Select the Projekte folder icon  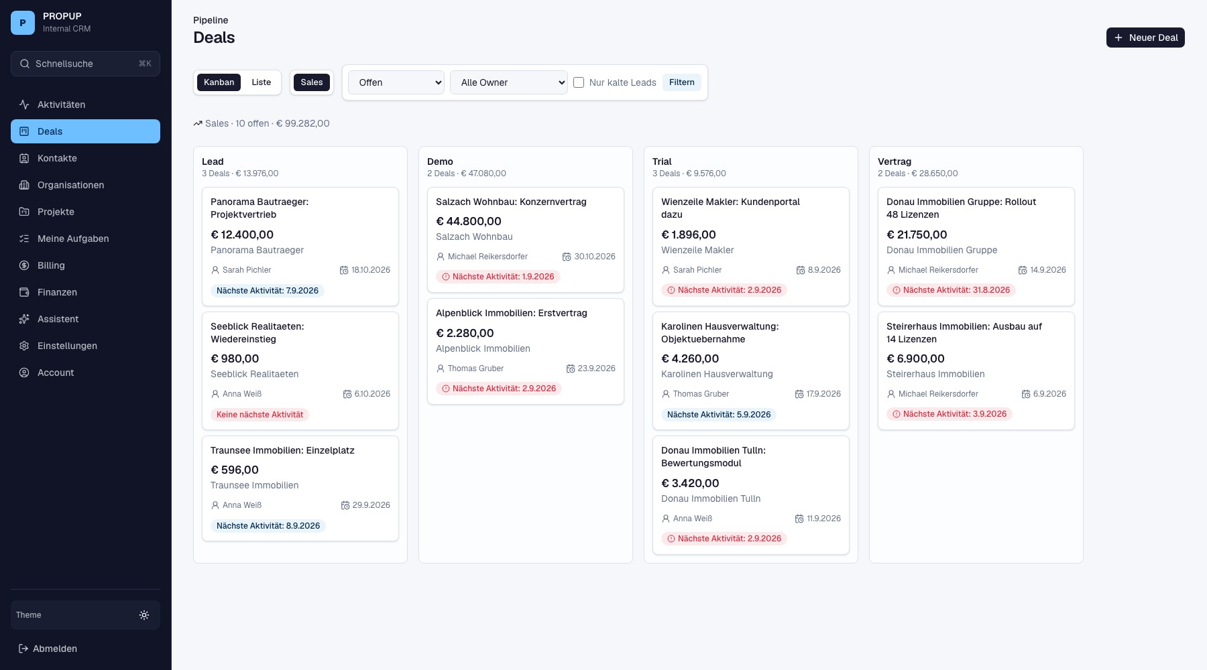coord(24,212)
